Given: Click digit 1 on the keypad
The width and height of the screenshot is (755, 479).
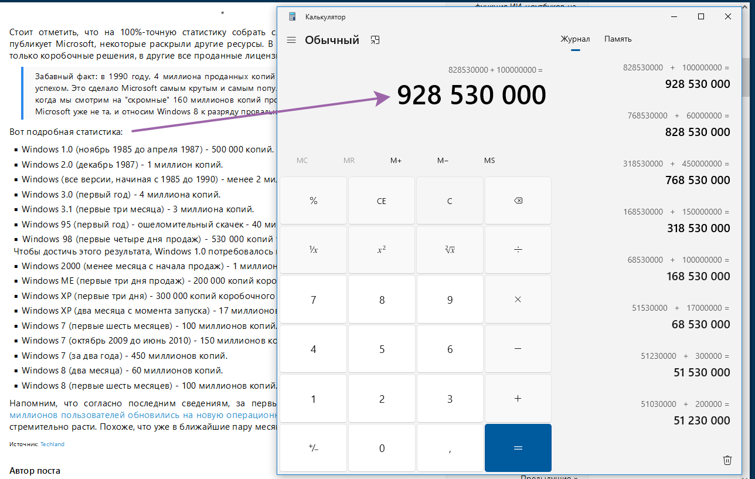Looking at the screenshot, I should coord(313,399).
